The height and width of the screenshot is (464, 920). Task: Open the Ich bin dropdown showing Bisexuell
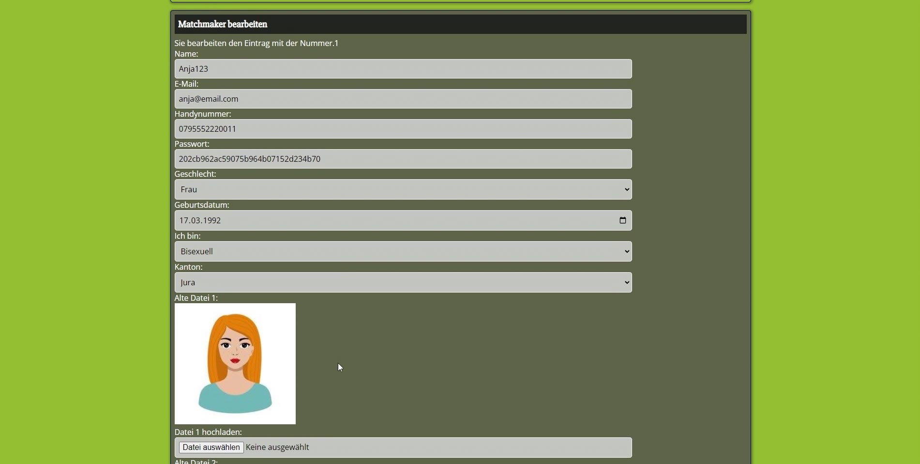click(x=403, y=251)
